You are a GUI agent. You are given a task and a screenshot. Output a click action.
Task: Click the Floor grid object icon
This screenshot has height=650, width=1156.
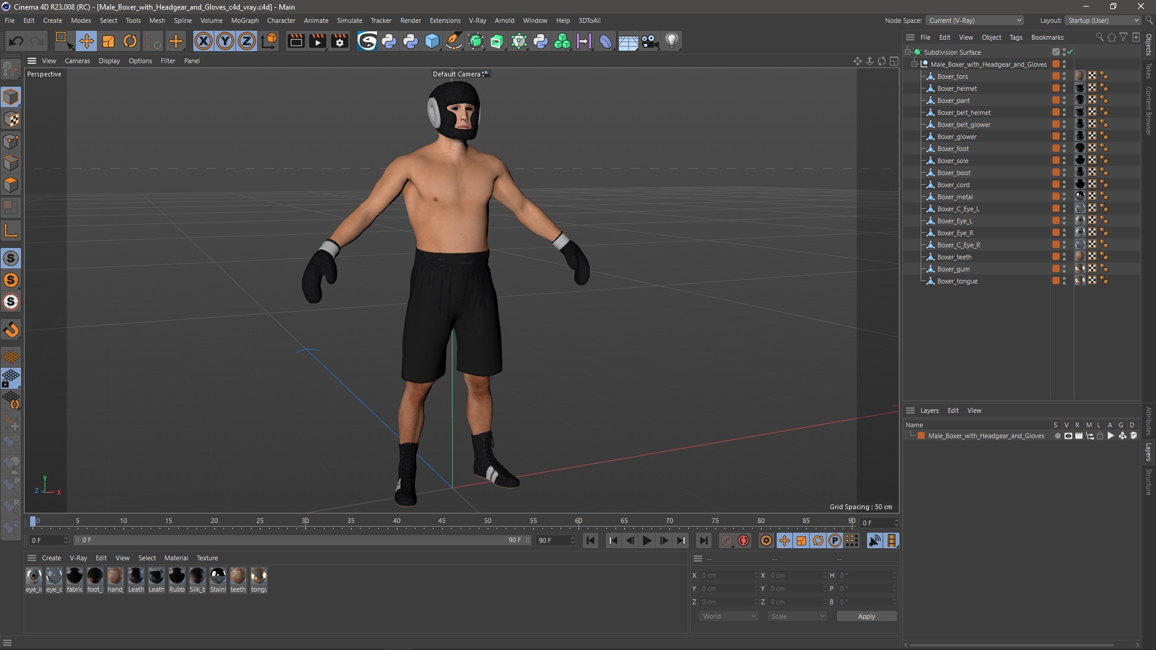coord(628,42)
